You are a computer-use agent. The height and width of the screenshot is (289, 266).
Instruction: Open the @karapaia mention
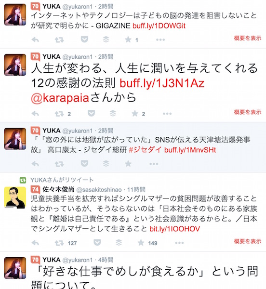(x=60, y=98)
